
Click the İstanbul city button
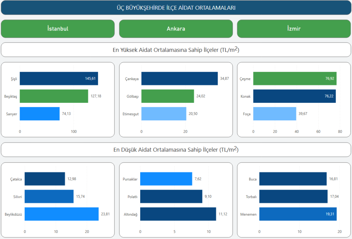point(58,29)
